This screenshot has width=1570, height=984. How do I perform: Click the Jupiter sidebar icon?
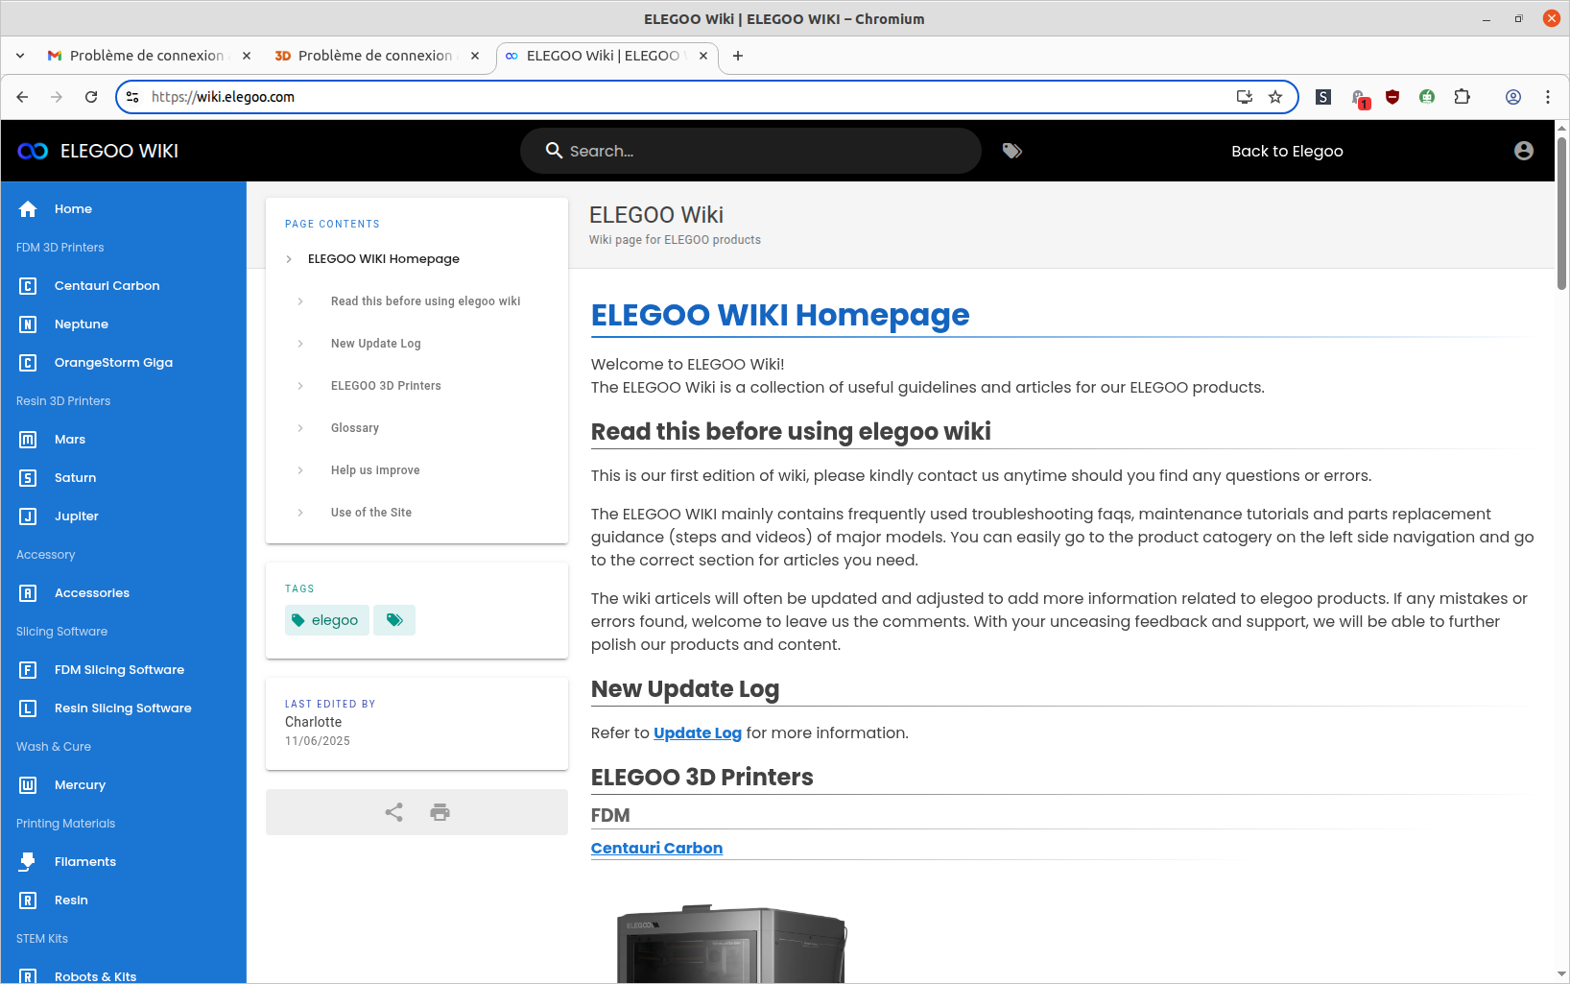pos(28,516)
